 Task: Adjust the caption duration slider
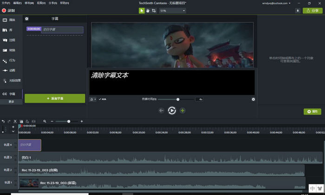coord(178,99)
